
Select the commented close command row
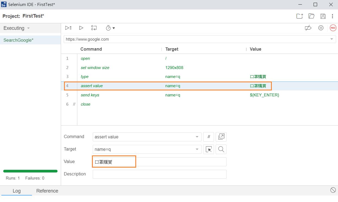point(199,104)
